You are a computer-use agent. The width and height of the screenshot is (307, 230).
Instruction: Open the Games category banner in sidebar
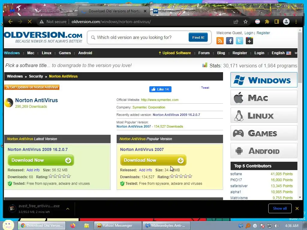pyautogui.click(x=264, y=133)
